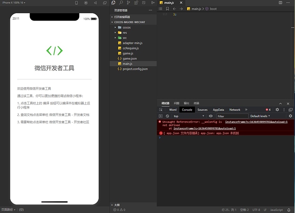Click the bookmark icon in breadcrumb bar
Viewport: 295px width, 213px height.
point(167,9)
